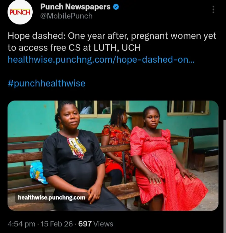Select the #punchhealthwise hashtag

(x=46, y=83)
